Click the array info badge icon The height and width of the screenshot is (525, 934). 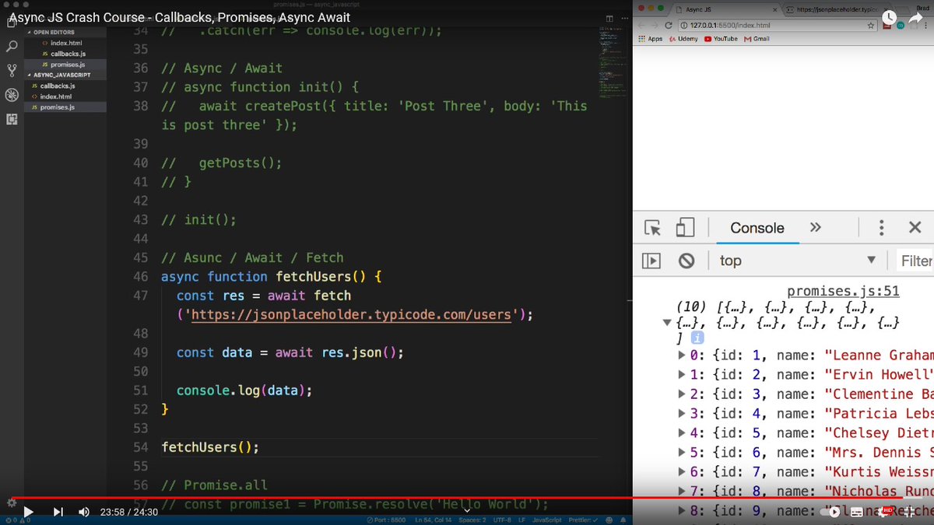698,338
